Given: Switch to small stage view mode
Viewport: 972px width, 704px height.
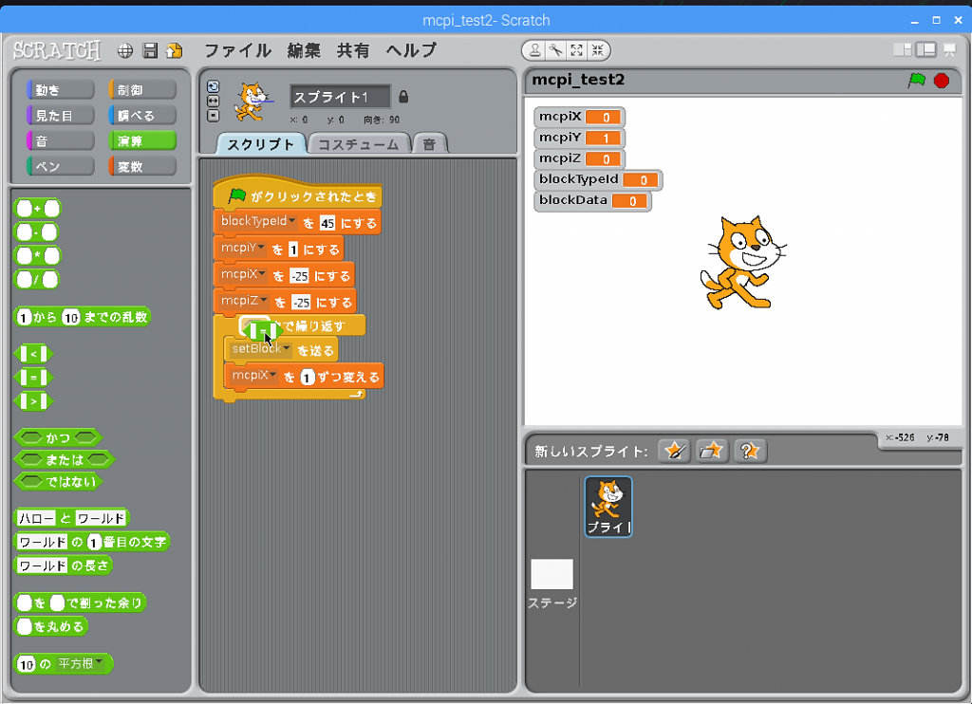Looking at the screenshot, I should tap(903, 50).
